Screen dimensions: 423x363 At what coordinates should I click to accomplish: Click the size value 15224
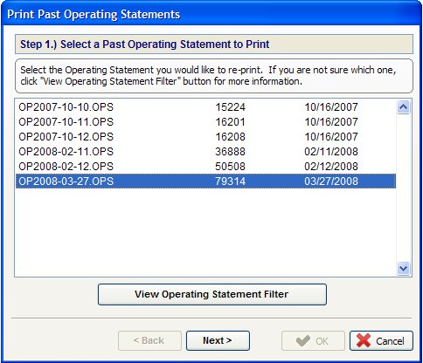(x=230, y=107)
